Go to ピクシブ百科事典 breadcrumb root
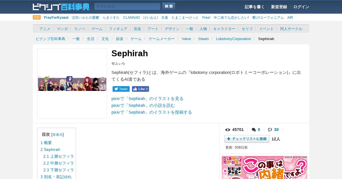 [x=50, y=39]
